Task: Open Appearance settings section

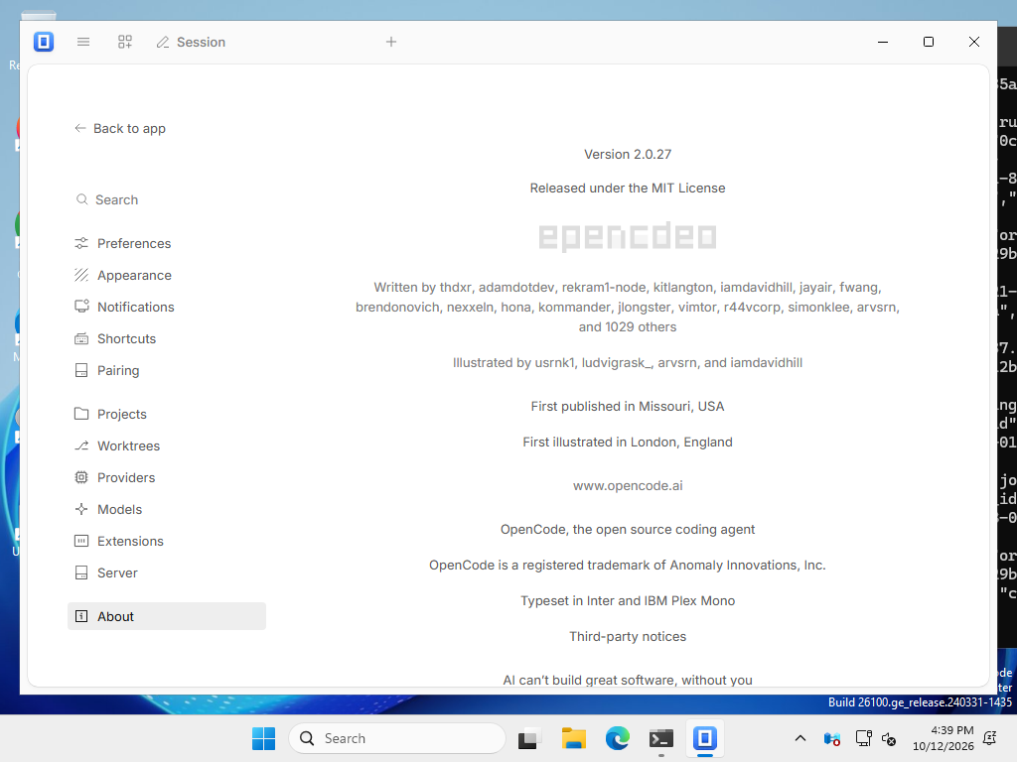Action: pos(167,276)
